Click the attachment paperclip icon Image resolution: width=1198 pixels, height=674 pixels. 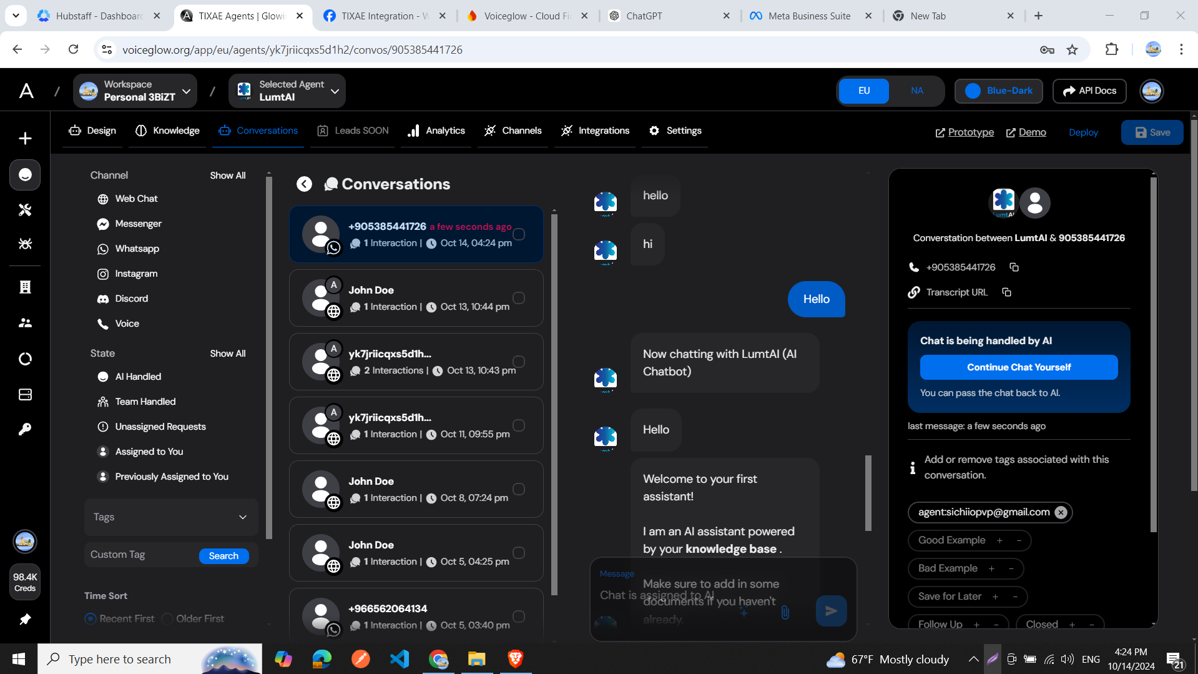785,612
